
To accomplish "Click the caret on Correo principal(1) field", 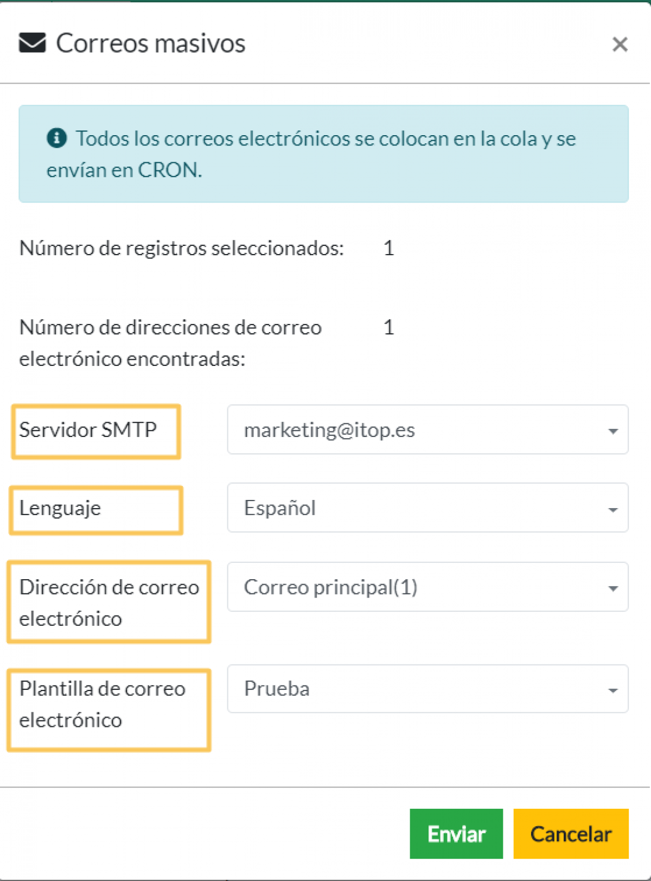I will point(612,588).
